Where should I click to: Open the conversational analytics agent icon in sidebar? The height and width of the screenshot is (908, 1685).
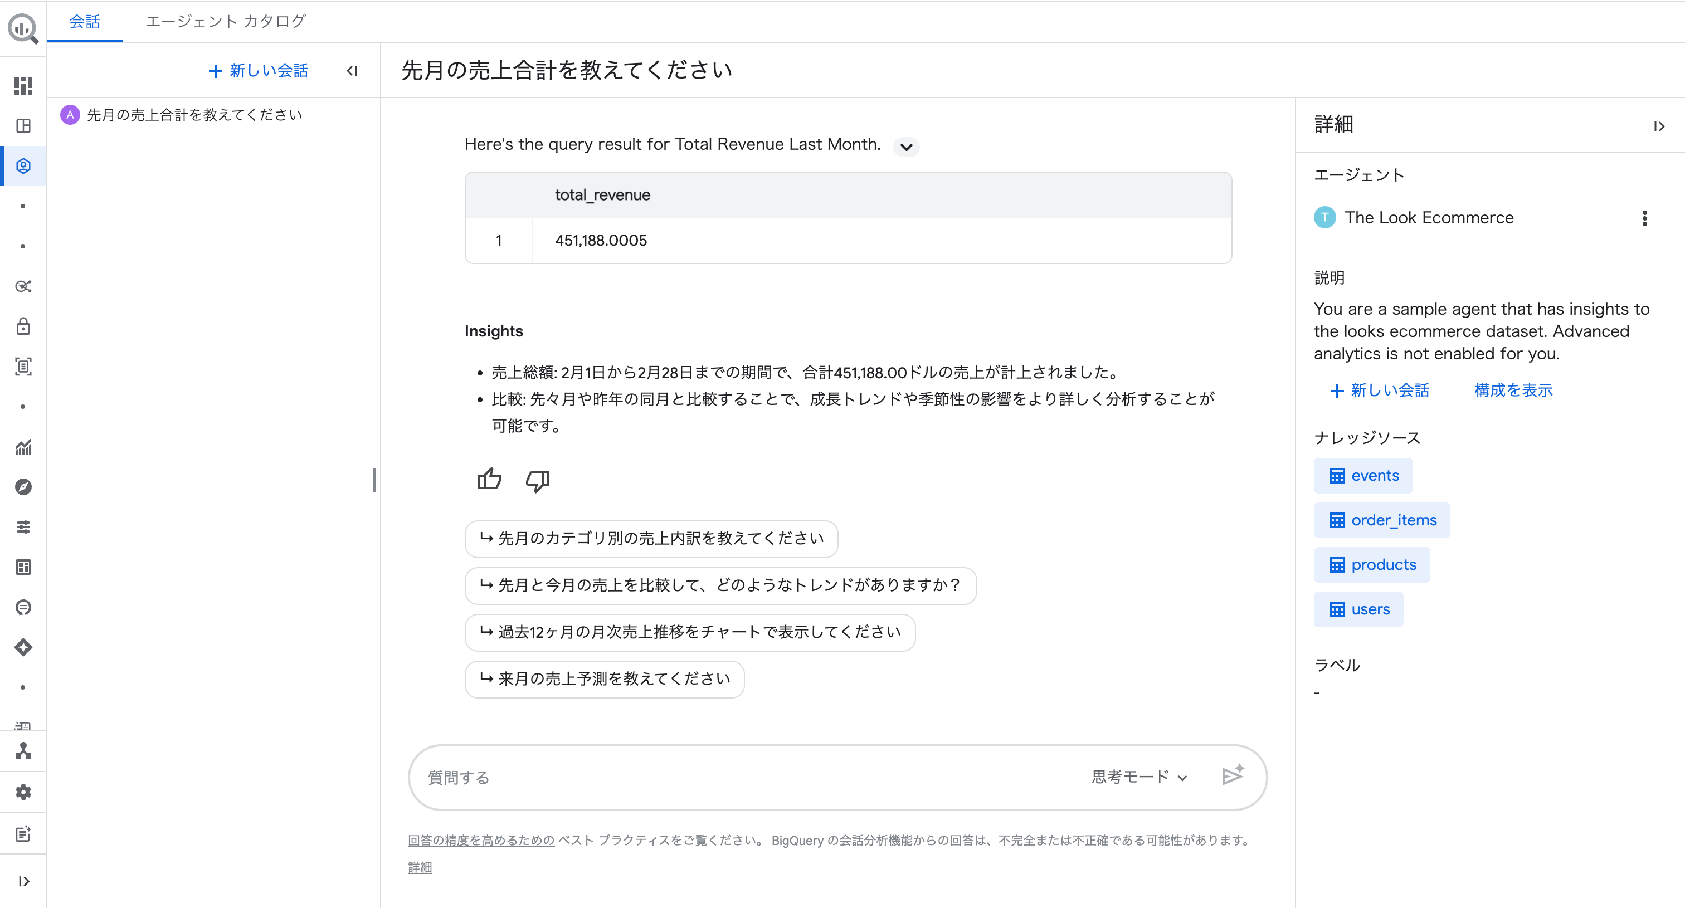[x=23, y=165]
